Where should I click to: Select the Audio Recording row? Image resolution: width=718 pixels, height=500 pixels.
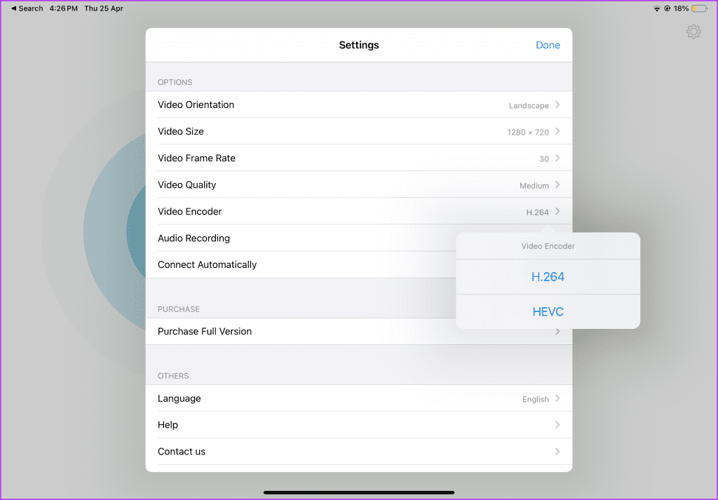pos(301,238)
